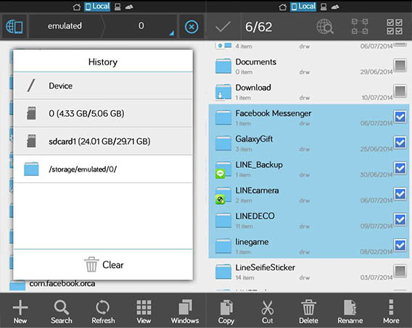Screen dimensions: 412x328
Task: Tap the History dialog title
Action: (x=103, y=62)
